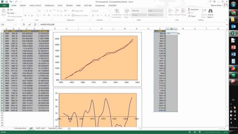Switch to the PAGE LAYOUT ribbon tab
Image resolution: width=238 pixels, height=134 pixels.
coord(35,6)
